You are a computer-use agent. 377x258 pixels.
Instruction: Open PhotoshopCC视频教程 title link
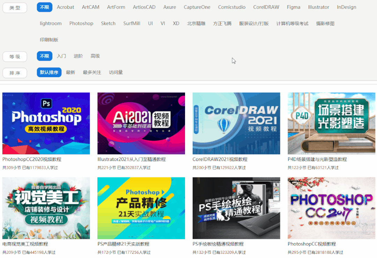[312, 244]
